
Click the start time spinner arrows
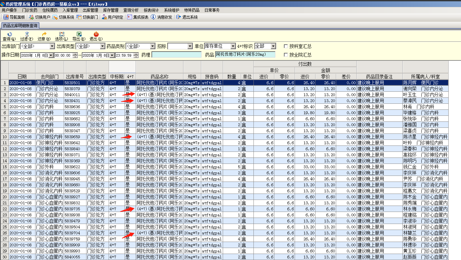[x=75, y=55]
